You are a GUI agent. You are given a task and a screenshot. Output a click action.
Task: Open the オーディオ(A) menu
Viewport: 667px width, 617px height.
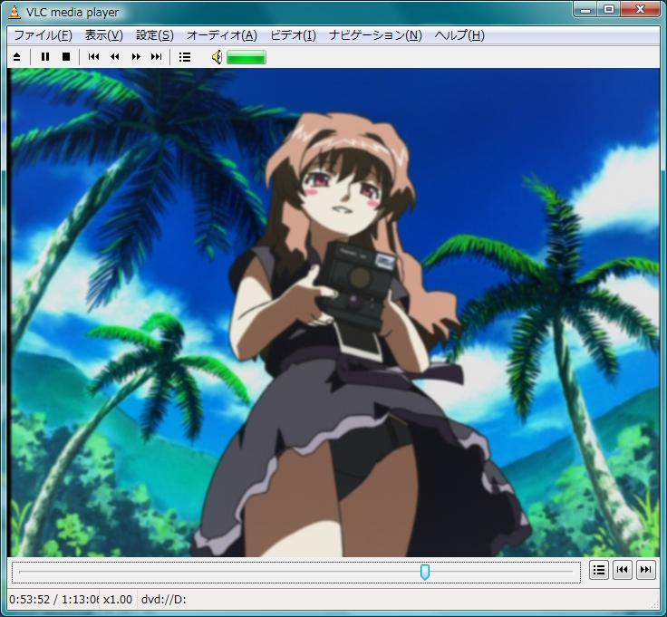tap(222, 35)
